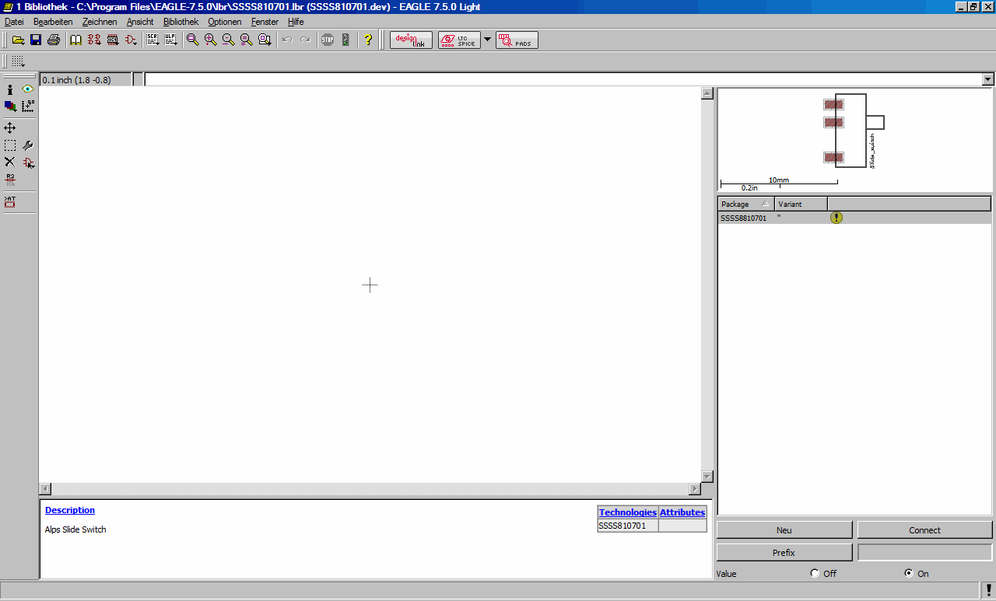Viewport: 996px width, 601px height.
Task: Click the canvas scroll up arrow
Action: 707,93
